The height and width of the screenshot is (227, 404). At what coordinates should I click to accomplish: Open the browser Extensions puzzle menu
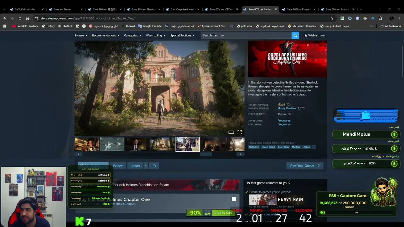click(380, 18)
